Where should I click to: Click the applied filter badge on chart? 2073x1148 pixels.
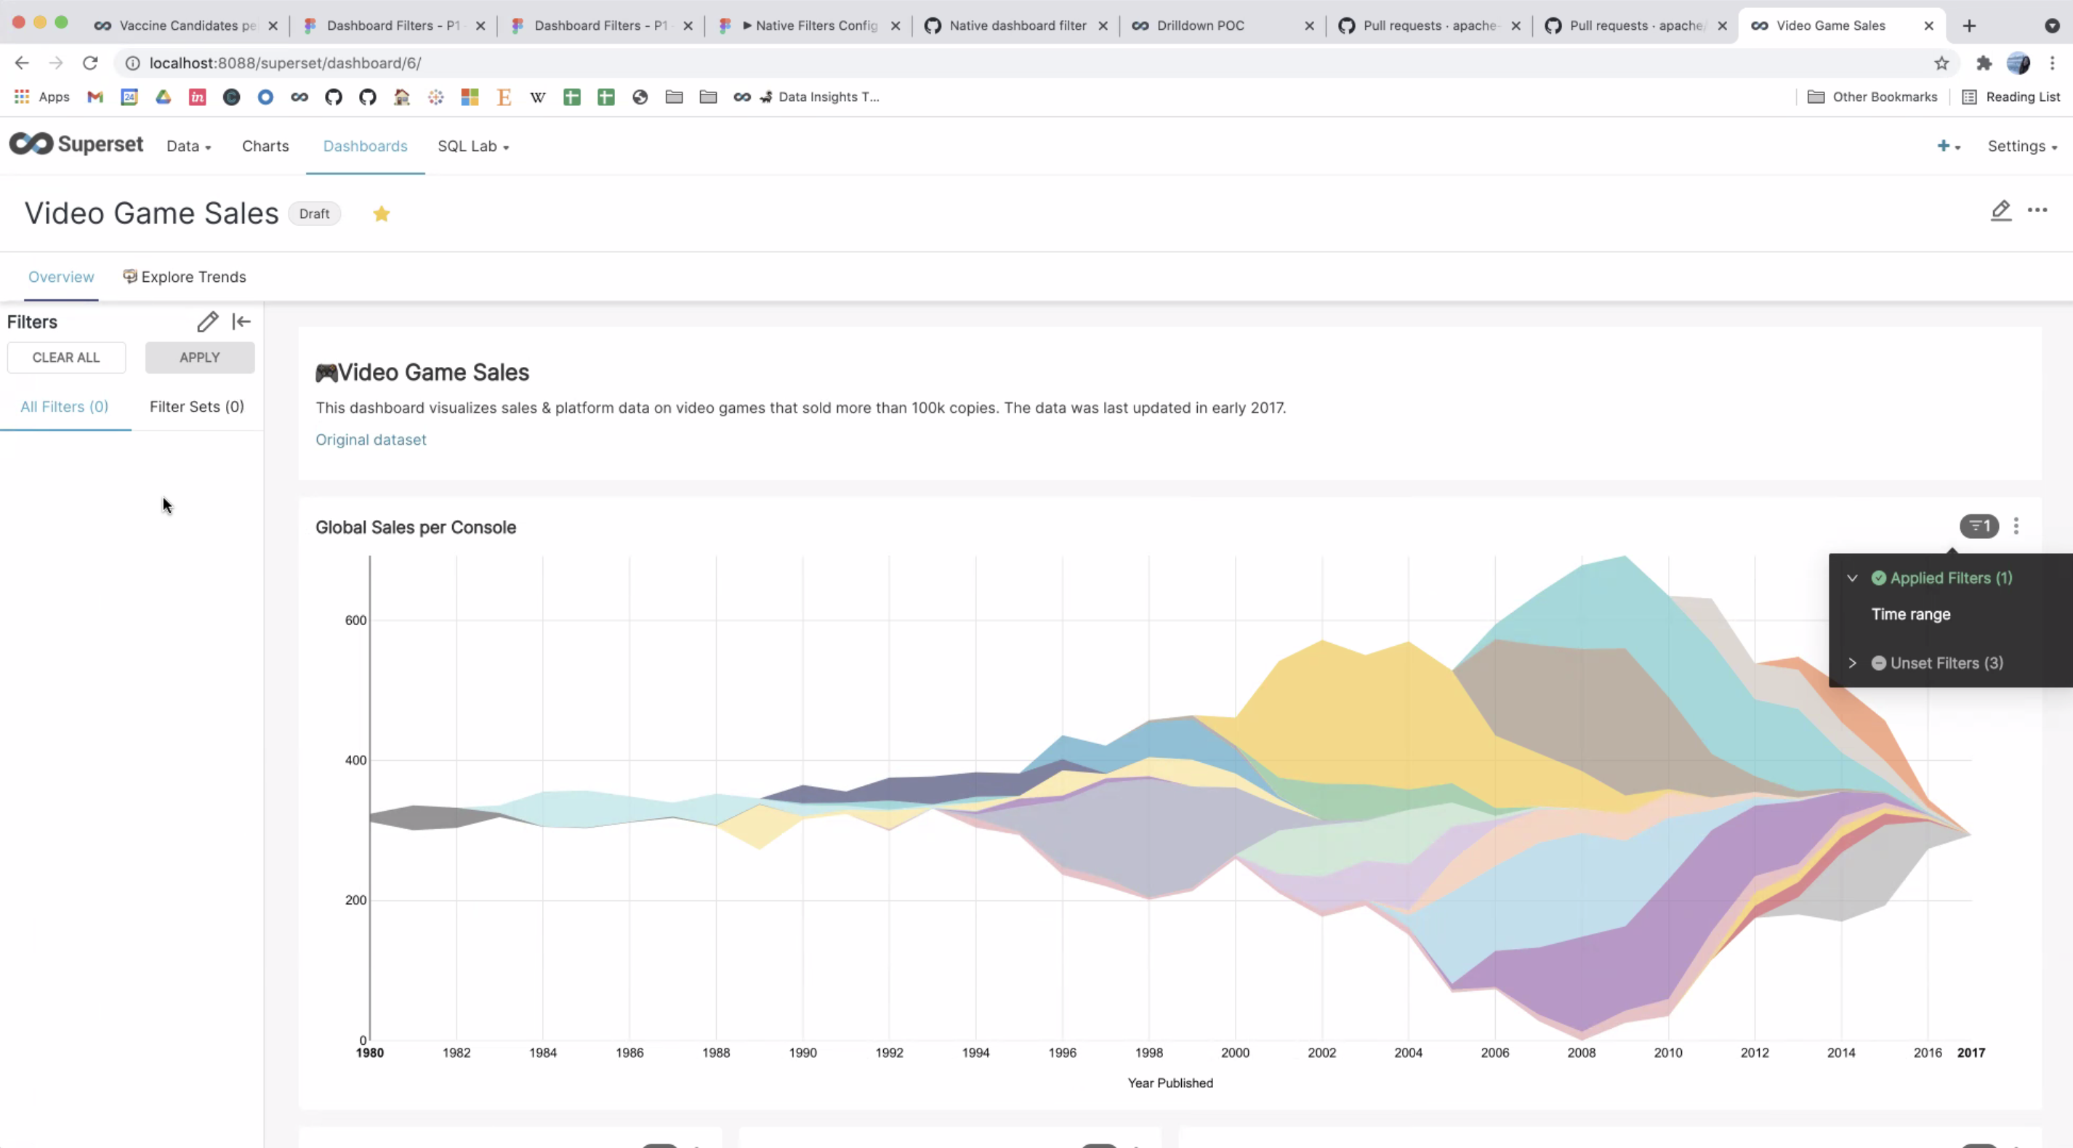point(1978,526)
